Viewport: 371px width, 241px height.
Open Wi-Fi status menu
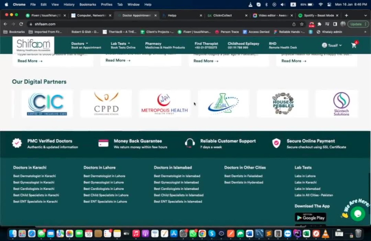pos(321,4)
